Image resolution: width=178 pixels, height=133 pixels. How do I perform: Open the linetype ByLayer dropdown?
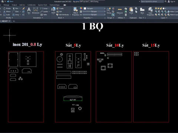coord(94,15)
